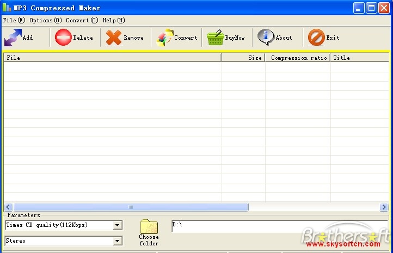Open the Help menu
The width and height of the screenshot is (393, 253).
click(x=113, y=20)
